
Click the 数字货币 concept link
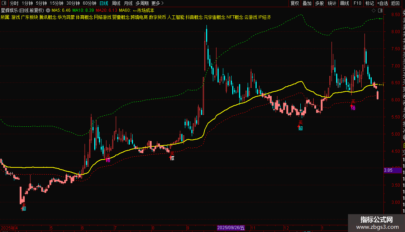[x=158, y=17]
